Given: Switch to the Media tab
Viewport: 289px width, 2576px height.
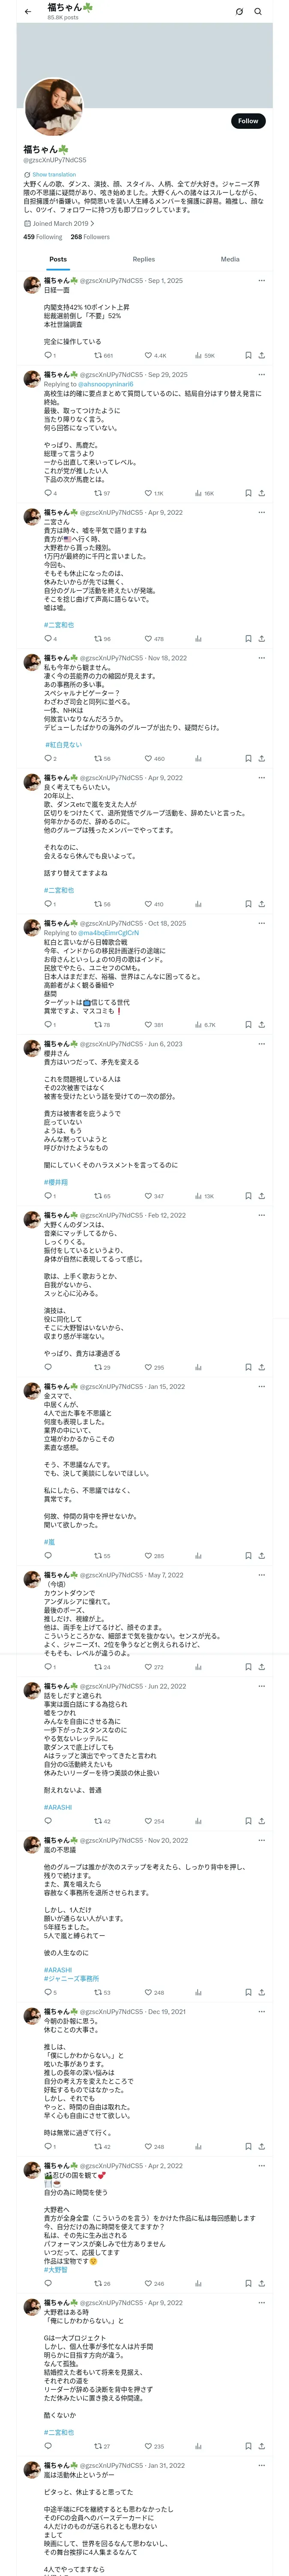Looking at the screenshot, I should [x=230, y=259].
